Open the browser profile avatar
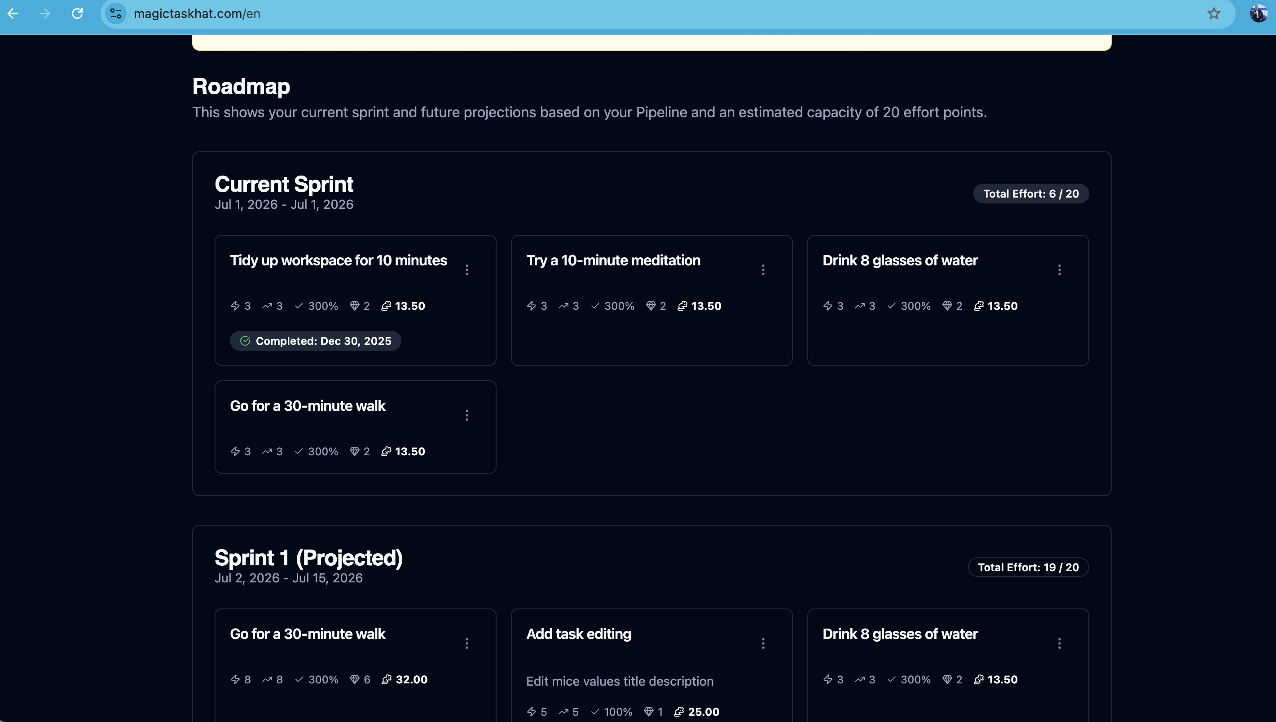 point(1258,13)
